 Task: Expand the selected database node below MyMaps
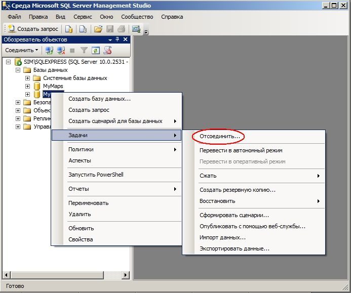pyautogui.click(x=27, y=94)
